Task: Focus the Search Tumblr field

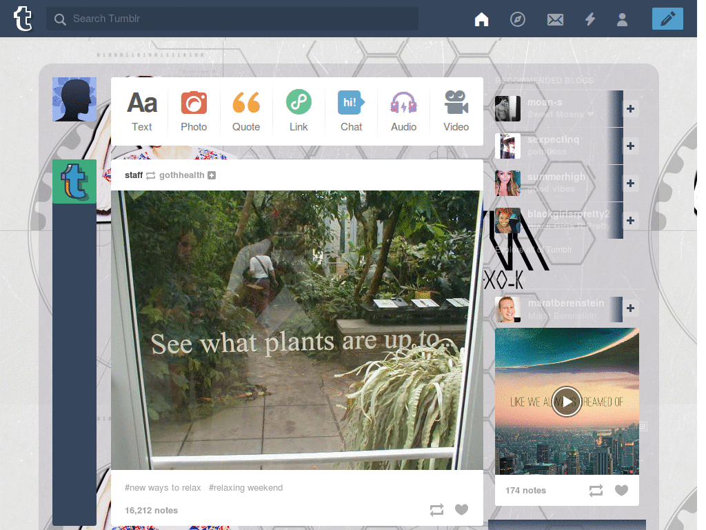Action: click(232, 19)
